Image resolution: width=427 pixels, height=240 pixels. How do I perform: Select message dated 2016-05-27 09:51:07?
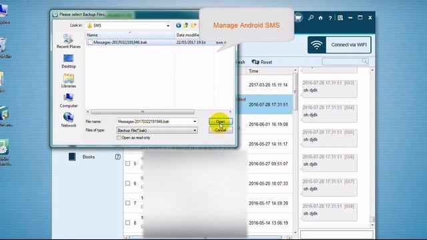click(x=268, y=163)
